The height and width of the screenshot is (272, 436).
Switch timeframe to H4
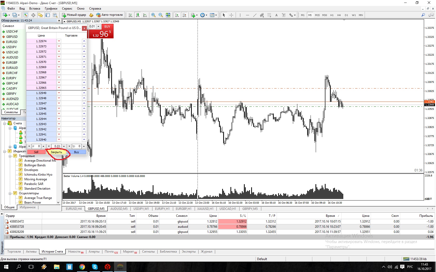point(339,15)
